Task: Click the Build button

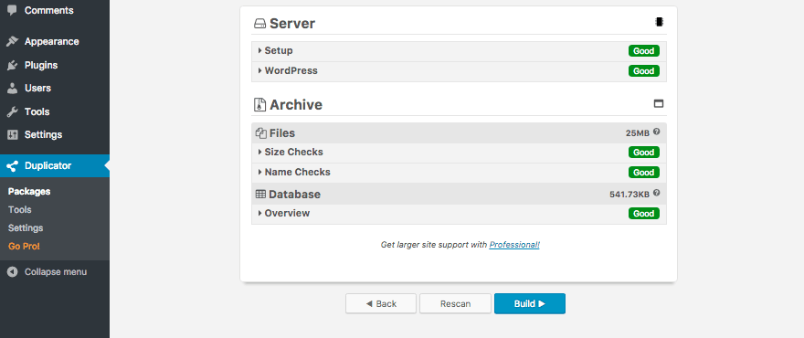Action: pyautogui.click(x=530, y=303)
